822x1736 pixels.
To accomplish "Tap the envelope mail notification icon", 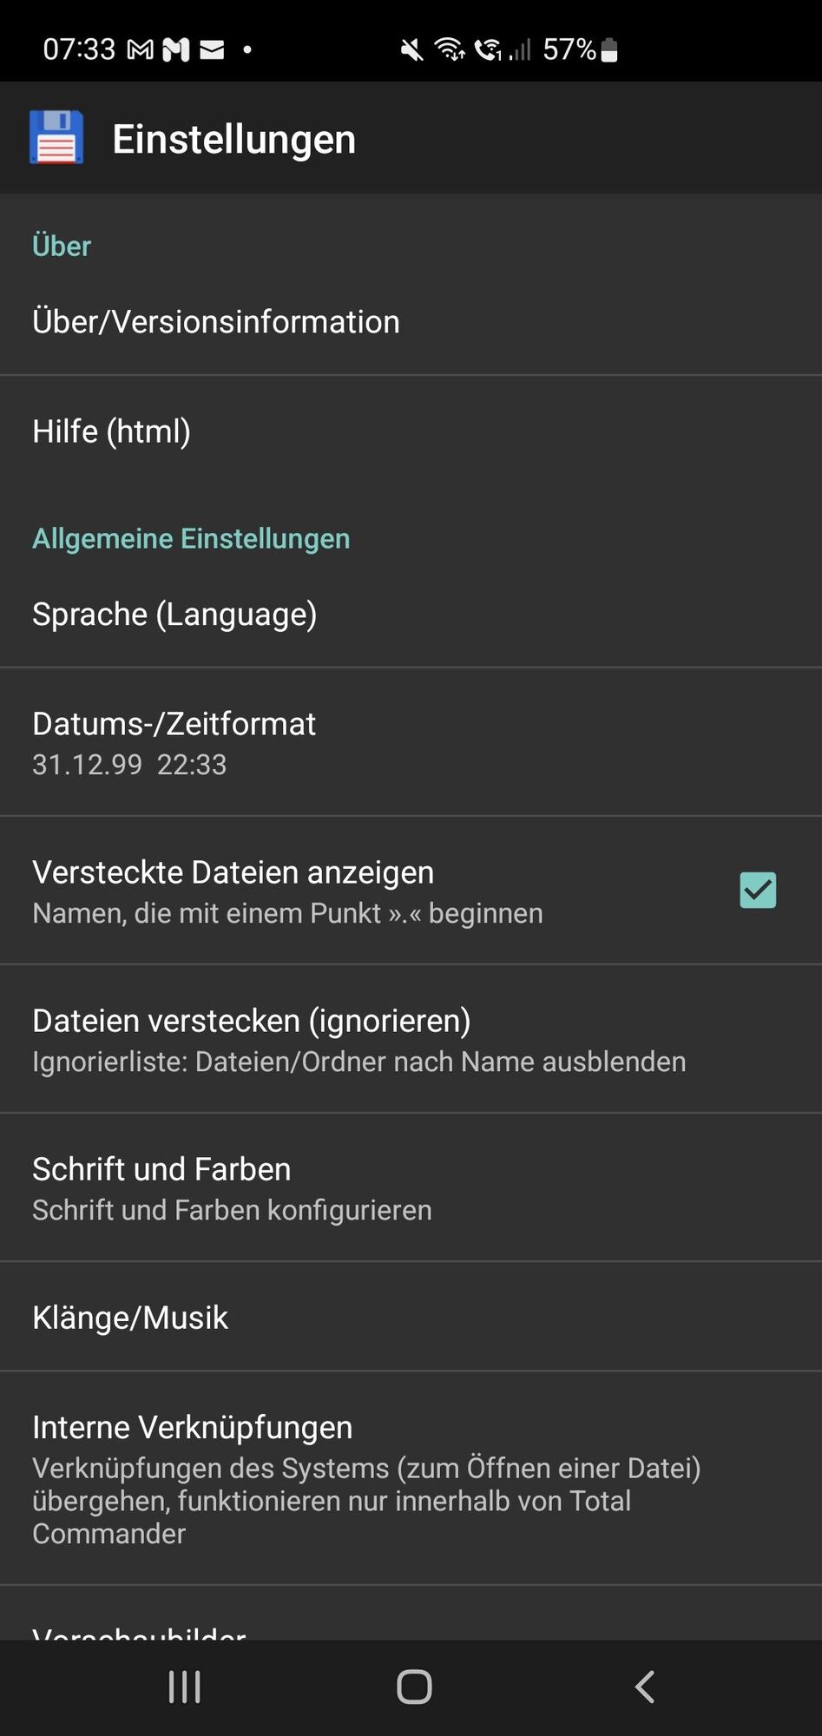I will (212, 49).
